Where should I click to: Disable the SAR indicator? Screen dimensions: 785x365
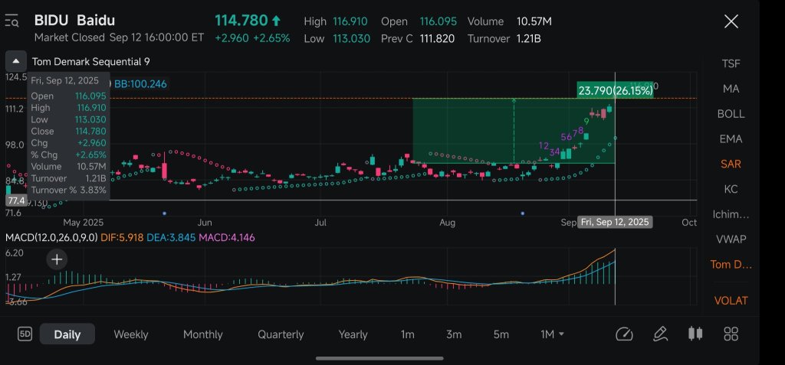click(x=731, y=164)
